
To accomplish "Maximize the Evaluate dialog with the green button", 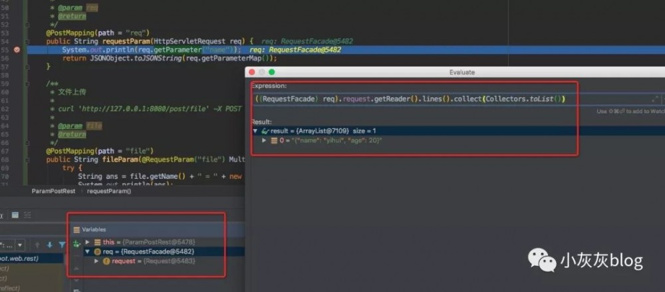I will coord(272,72).
